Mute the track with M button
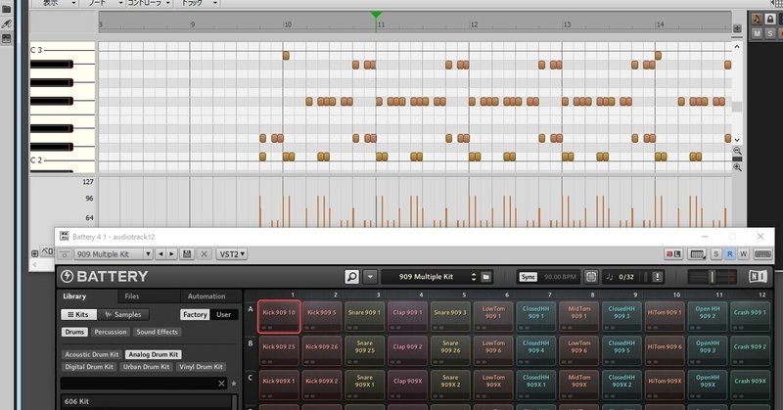 [x=757, y=33]
